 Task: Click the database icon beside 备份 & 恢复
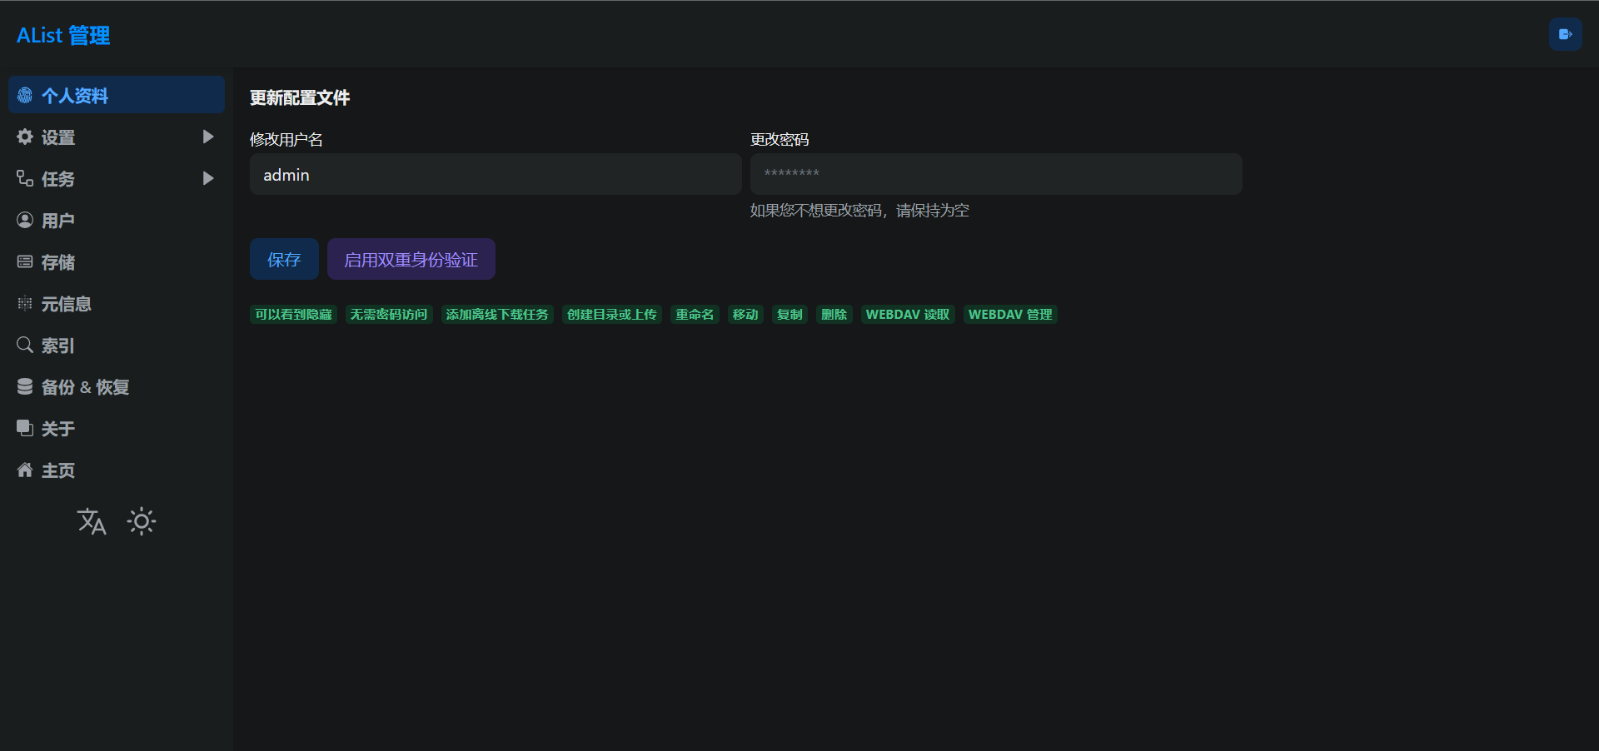click(x=25, y=386)
